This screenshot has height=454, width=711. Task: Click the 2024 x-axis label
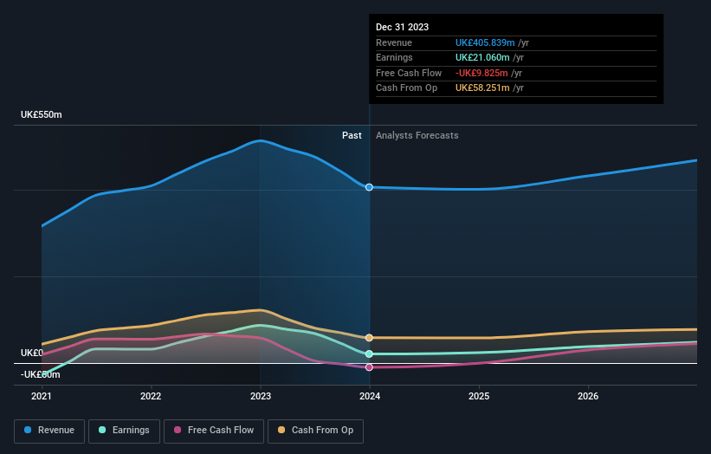point(370,397)
